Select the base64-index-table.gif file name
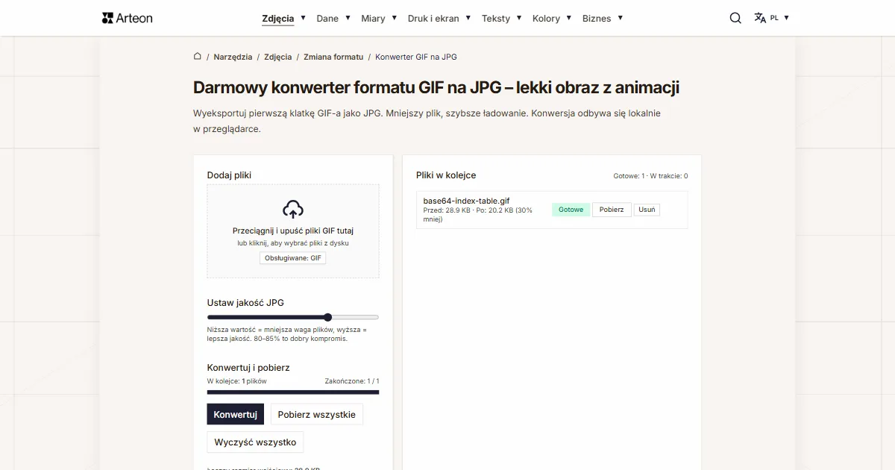The height and width of the screenshot is (470, 895). (x=466, y=201)
